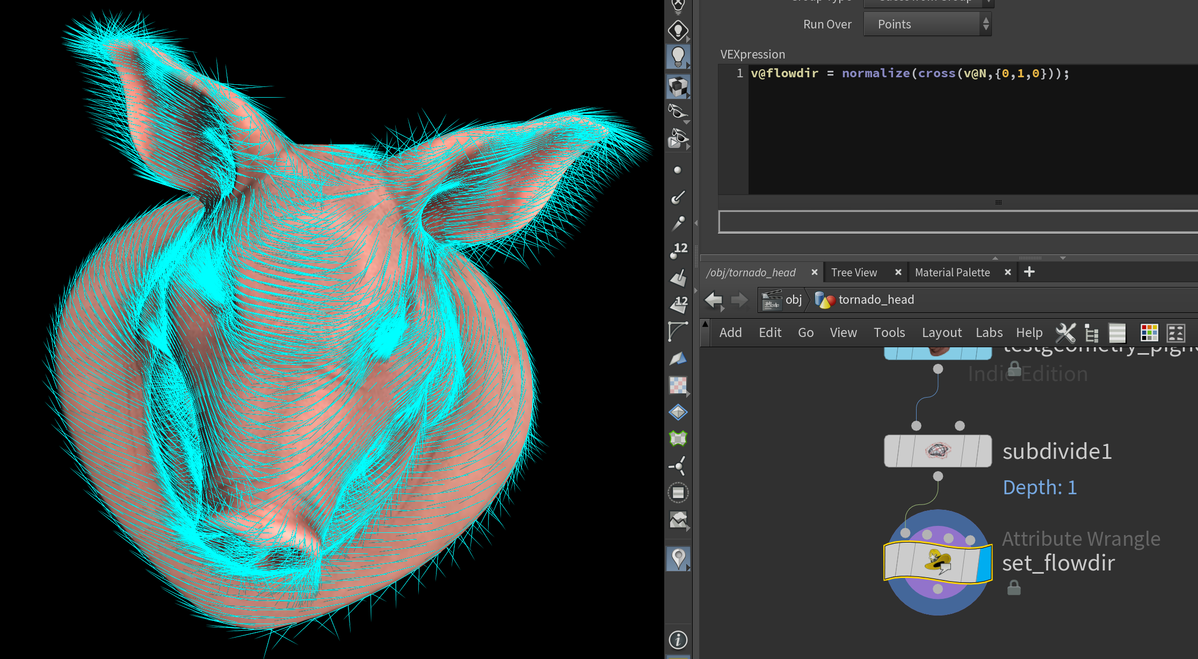Click the back navigation arrow
Viewport: 1198px width, 659px height.
click(x=713, y=300)
